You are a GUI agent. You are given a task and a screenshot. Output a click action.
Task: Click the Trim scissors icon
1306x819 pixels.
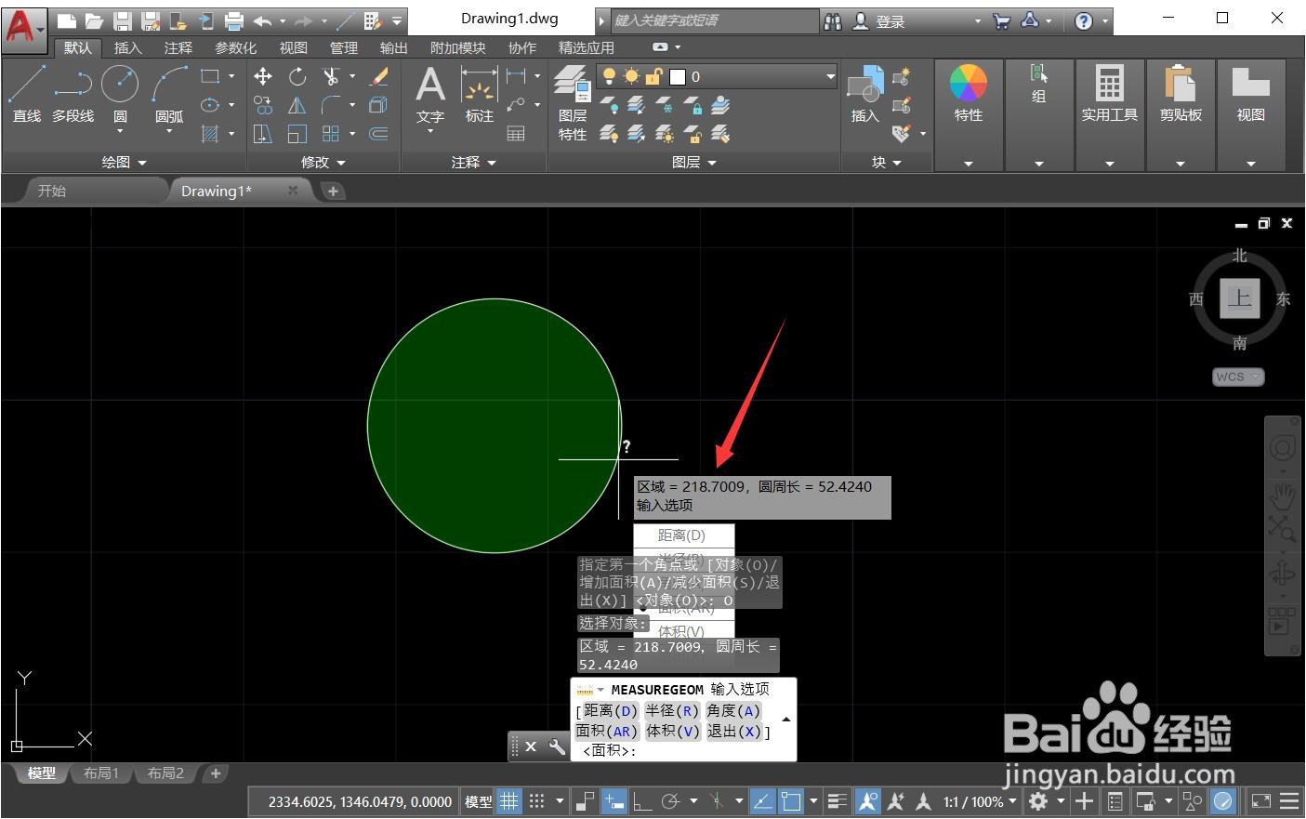(x=331, y=76)
